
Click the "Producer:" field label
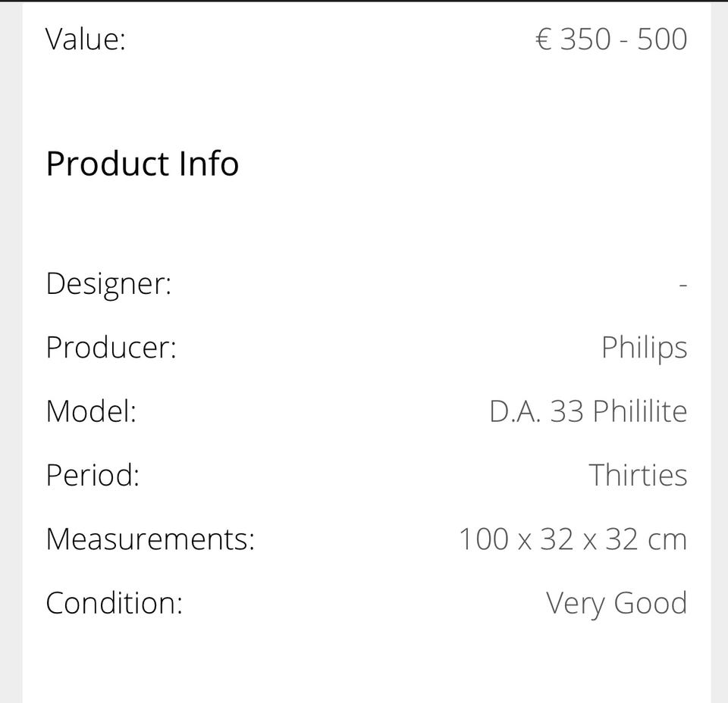click(111, 347)
